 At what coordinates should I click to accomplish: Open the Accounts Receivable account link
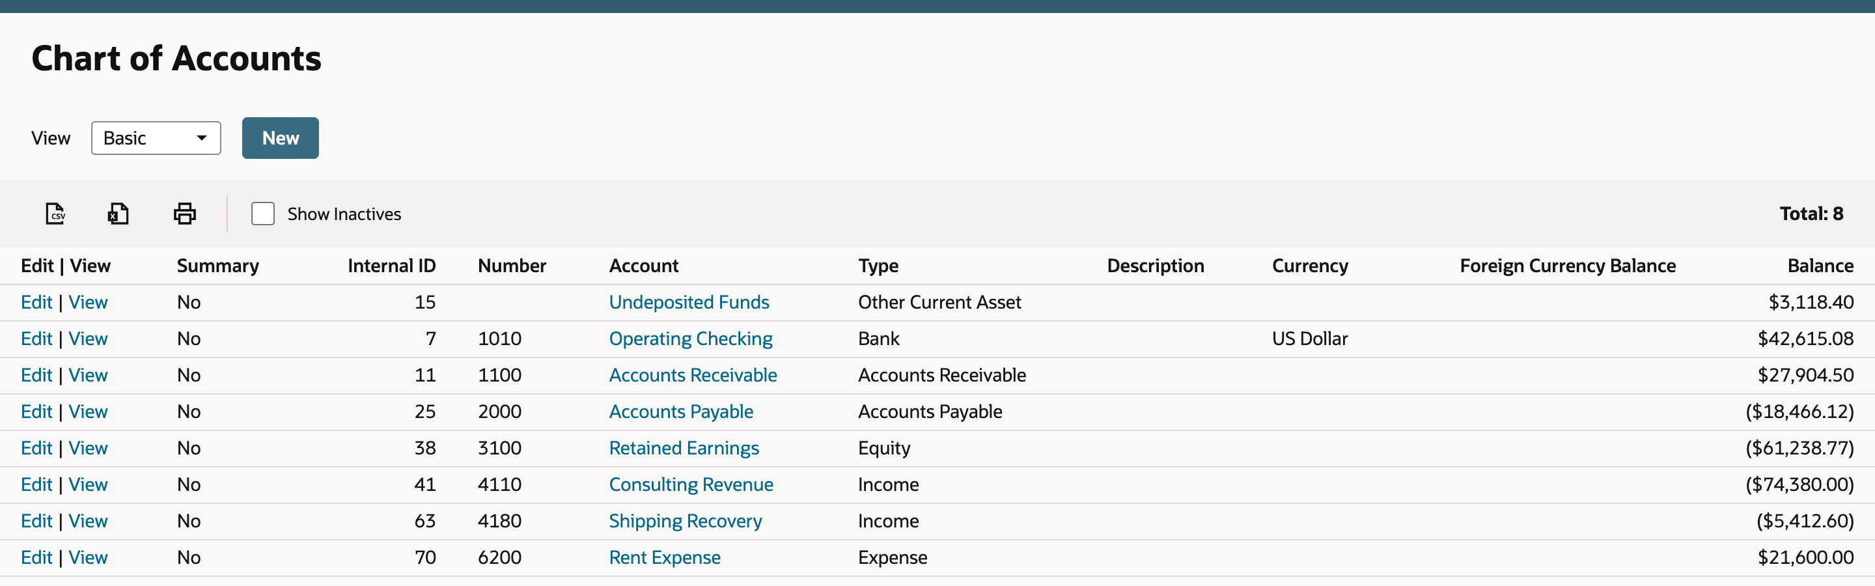pos(692,375)
